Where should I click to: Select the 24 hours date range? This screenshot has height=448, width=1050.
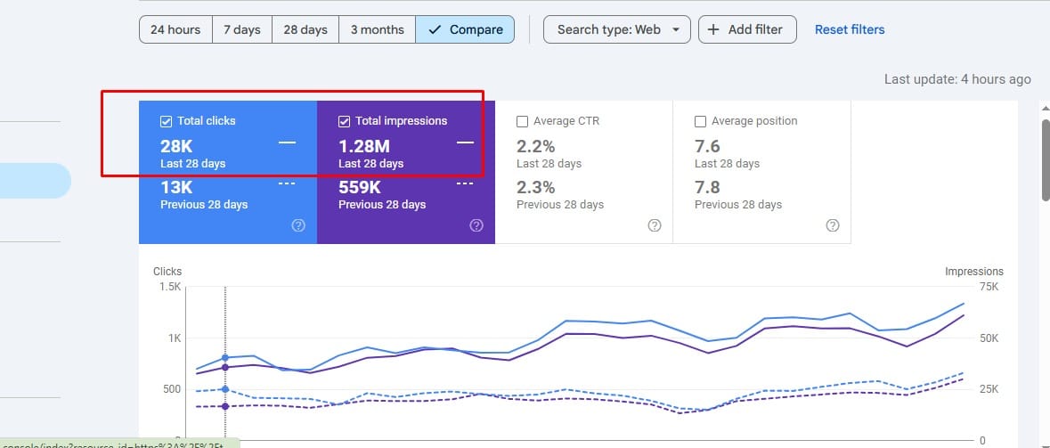(175, 29)
